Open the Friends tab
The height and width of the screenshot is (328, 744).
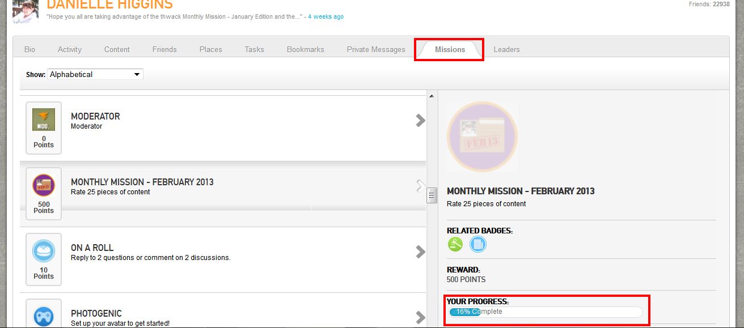(x=164, y=49)
